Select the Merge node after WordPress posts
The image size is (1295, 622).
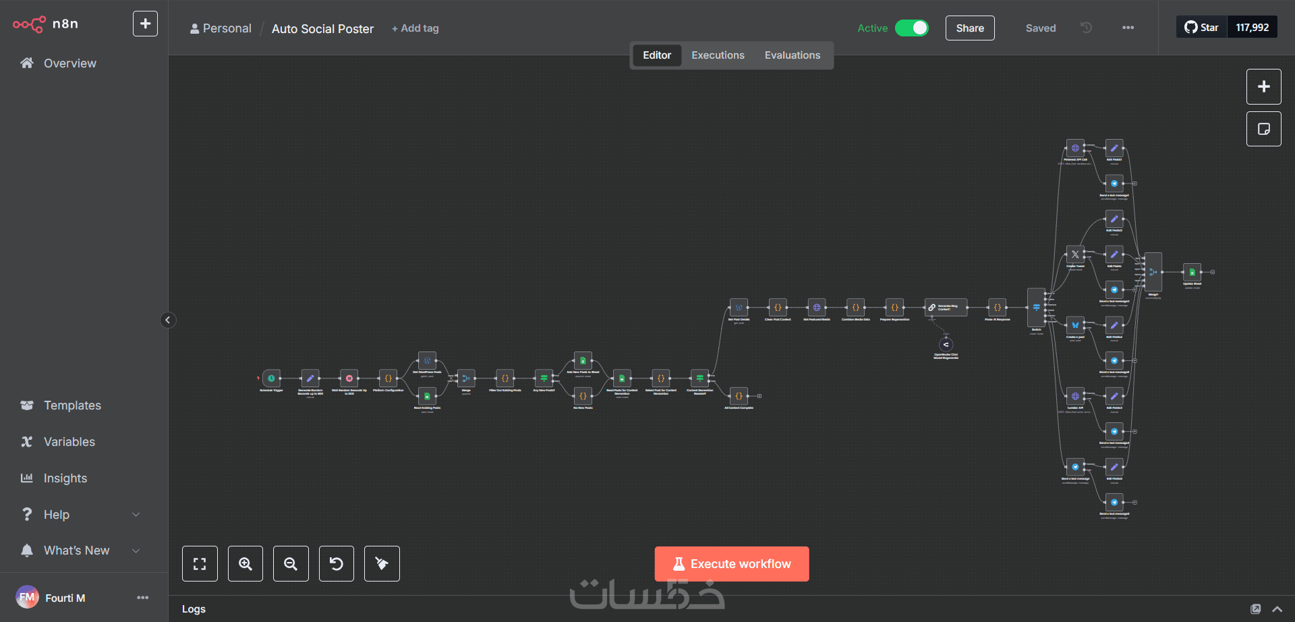point(466,378)
